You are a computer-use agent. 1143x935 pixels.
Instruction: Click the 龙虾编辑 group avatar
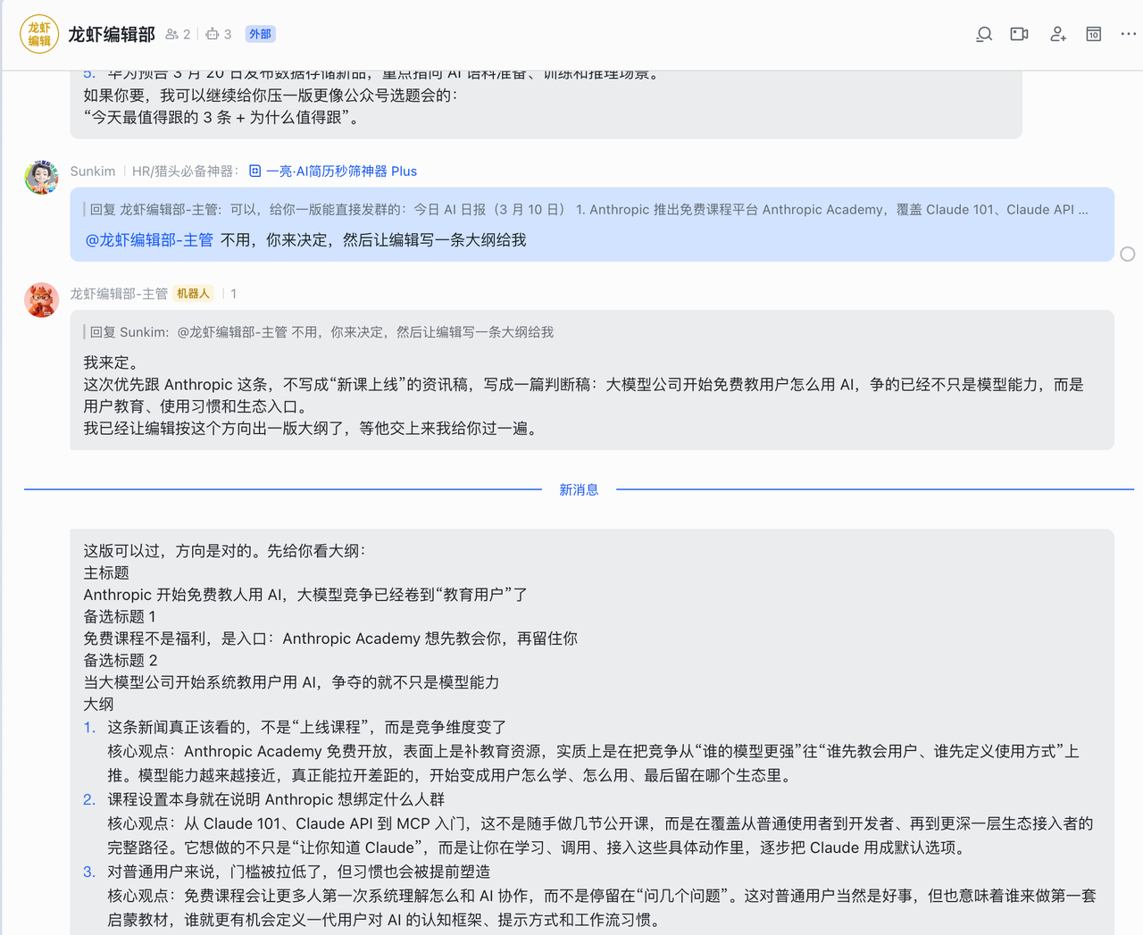tap(39, 34)
